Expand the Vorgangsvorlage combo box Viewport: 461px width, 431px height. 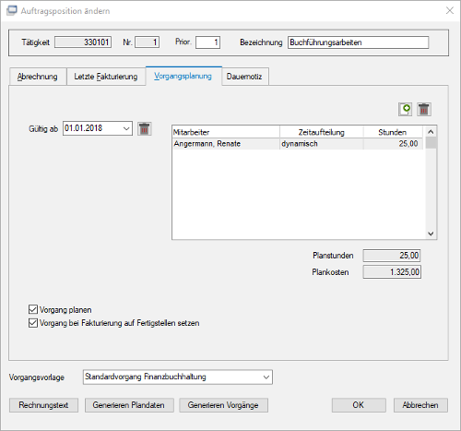pyautogui.click(x=266, y=377)
